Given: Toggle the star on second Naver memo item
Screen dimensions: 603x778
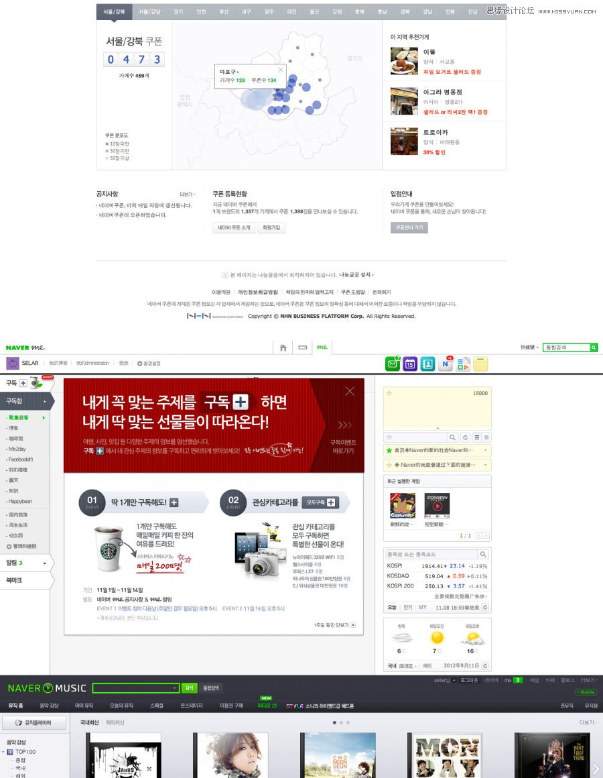Looking at the screenshot, I should click(389, 465).
